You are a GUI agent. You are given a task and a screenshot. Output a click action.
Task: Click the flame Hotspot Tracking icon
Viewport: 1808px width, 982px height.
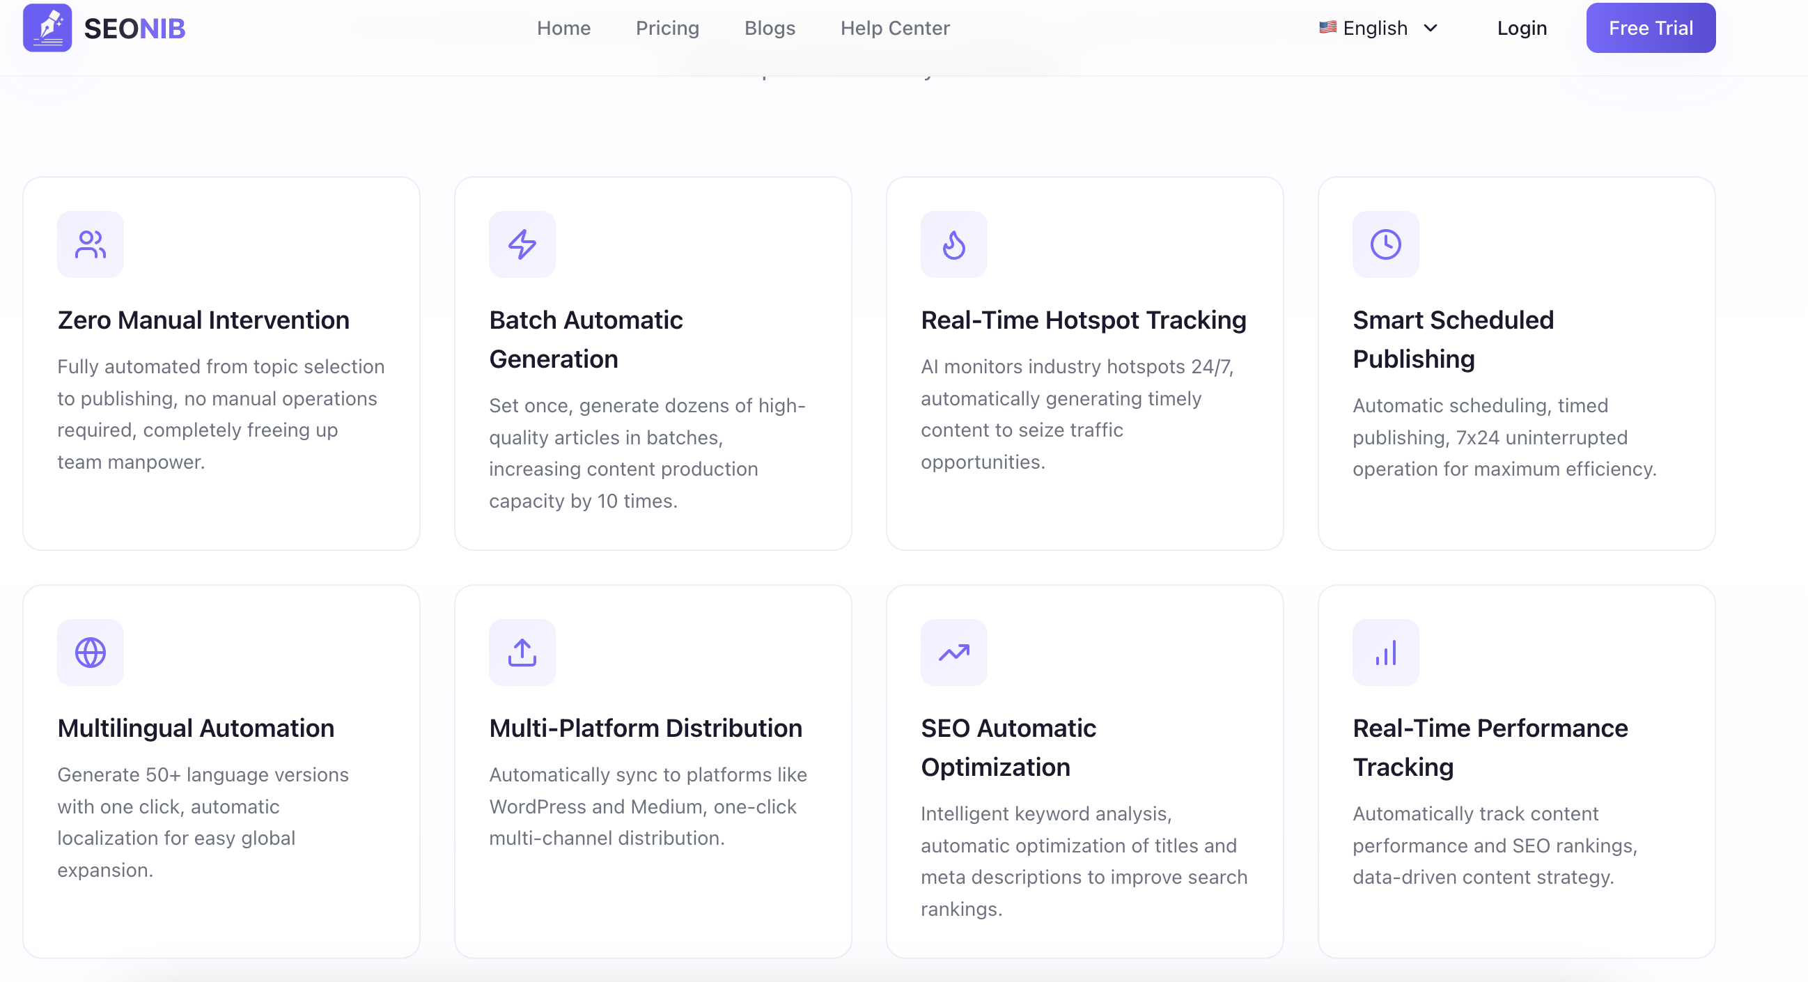tap(954, 244)
